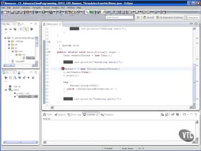Expand the .settings folder
This screenshot has height=151, width=201.
click(9, 41)
